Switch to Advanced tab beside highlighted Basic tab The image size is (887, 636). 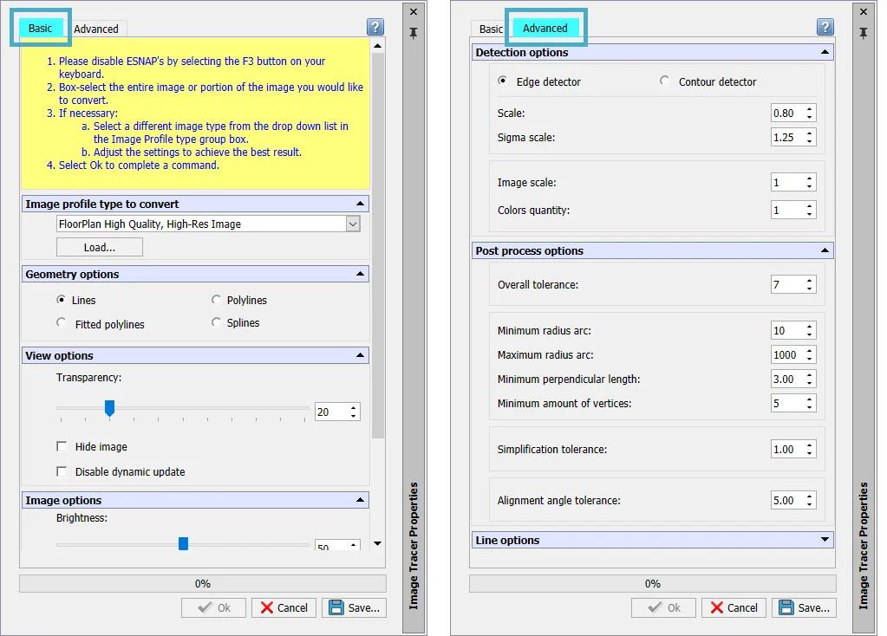pyautogui.click(x=96, y=29)
